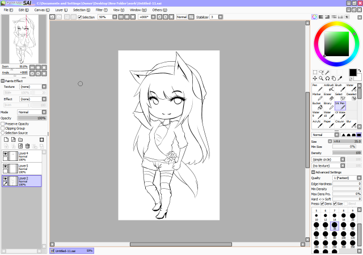Select the Bucket fill tool
Viewport: 363px width, 255px height.
(x=316, y=106)
